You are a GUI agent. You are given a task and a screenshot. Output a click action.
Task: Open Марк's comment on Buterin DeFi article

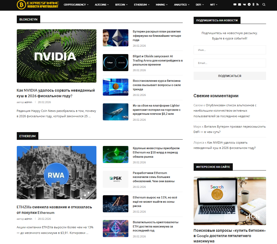coord(230,129)
